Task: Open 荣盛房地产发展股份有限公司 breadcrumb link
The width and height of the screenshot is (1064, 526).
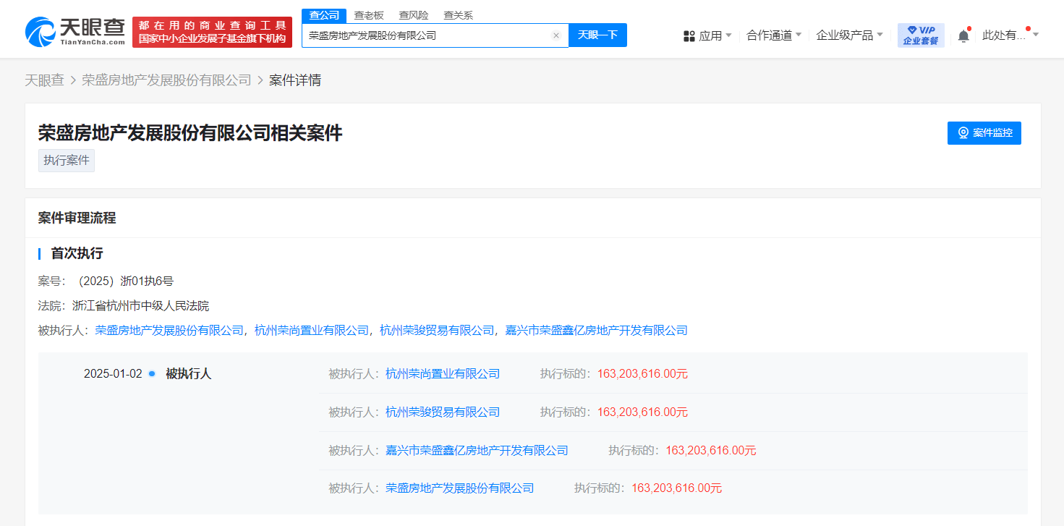Action: (166, 80)
